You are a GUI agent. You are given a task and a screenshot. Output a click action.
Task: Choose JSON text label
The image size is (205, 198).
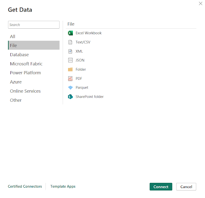click(x=80, y=60)
